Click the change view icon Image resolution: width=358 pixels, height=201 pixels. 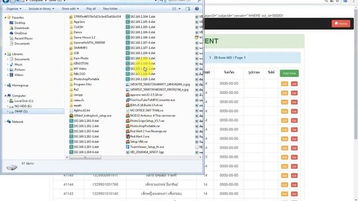click(174, 9)
